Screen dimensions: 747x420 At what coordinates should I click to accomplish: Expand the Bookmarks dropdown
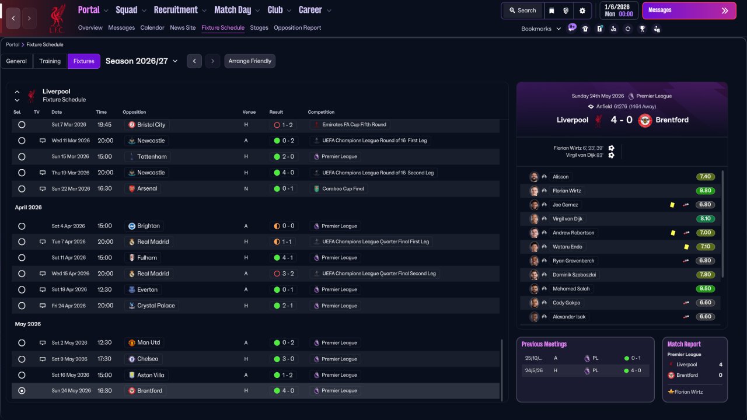point(541,29)
